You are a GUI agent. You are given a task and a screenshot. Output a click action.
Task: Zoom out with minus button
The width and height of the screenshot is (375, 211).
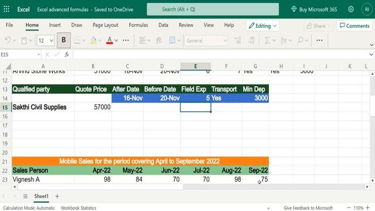349,208
